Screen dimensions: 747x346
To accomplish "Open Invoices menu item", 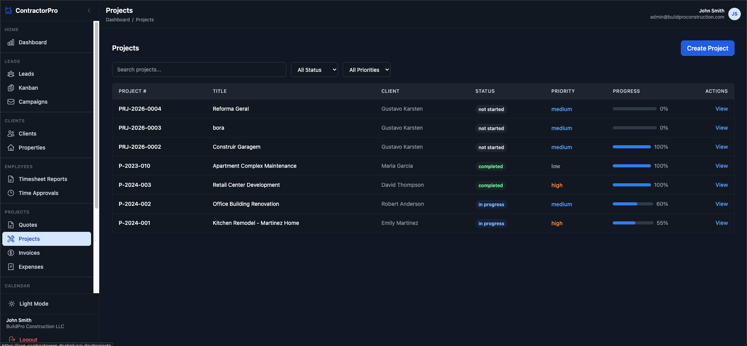I will click(x=47, y=253).
